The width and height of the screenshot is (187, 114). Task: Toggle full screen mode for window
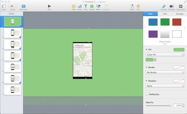[185, 2]
